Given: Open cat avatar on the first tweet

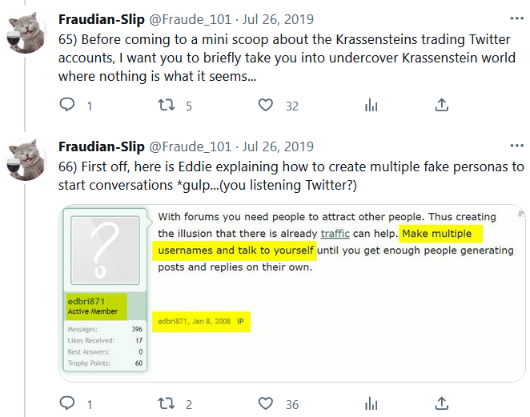Looking at the screenshot, I should (26, 30).
